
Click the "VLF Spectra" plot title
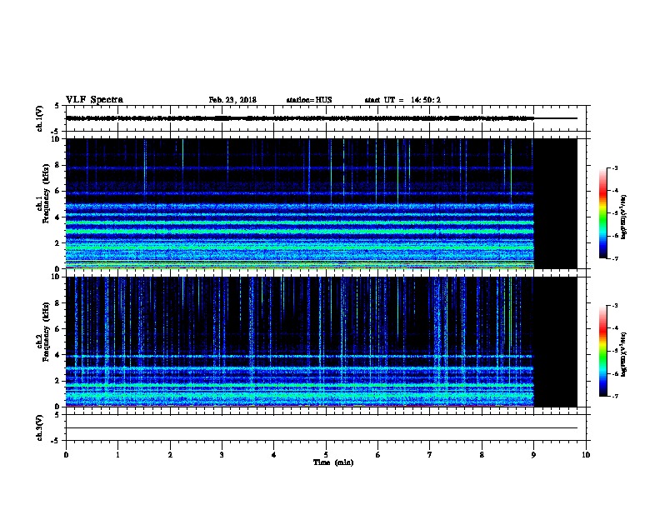pyautogui.click(x=94, y=100)
